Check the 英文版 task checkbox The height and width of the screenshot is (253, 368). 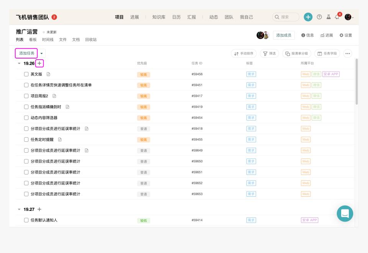pos(26,74)
